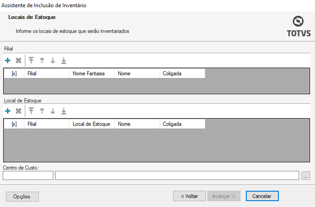Click the Centro de Custo description field
315x207 pixels.
(x=177, y=176)
